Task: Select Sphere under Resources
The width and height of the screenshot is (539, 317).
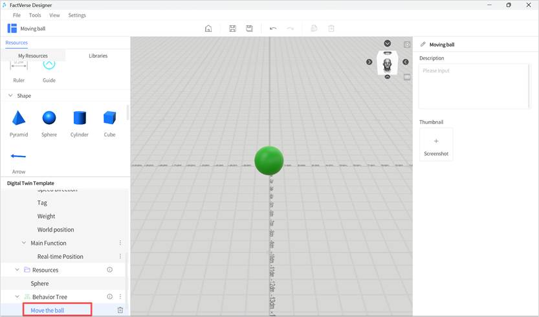Action: pyautogui.click(x=39, y=283)
